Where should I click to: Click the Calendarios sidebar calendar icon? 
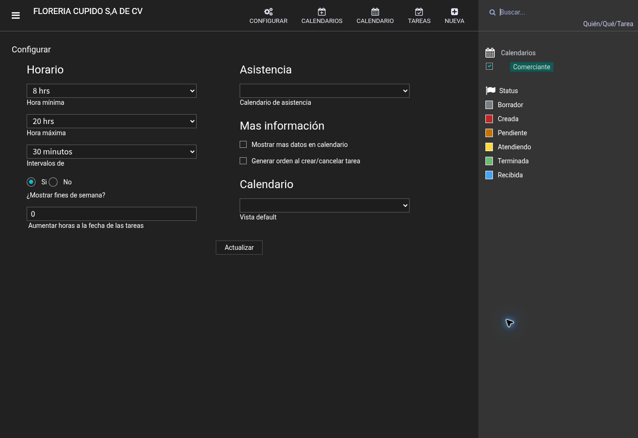click(x=490, y=53)
